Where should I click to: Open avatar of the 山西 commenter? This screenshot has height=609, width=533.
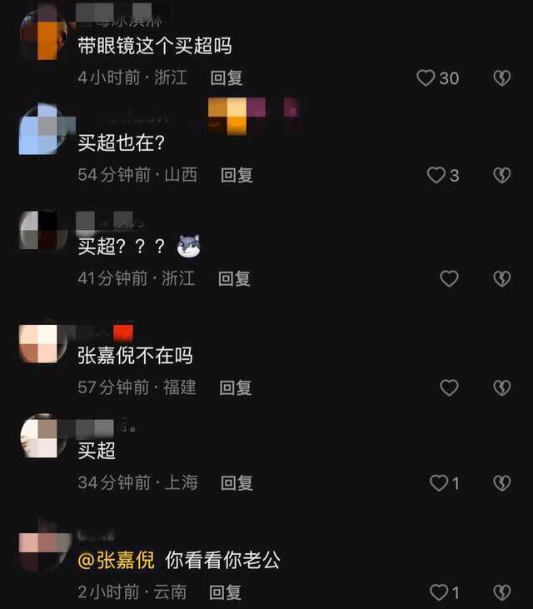42,129
